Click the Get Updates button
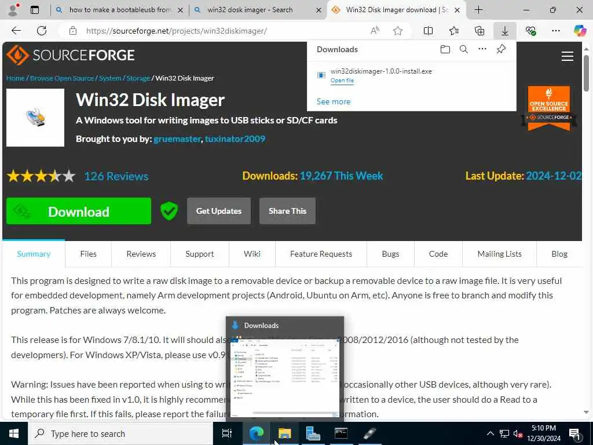This screenshot has height=445, width=593. [x=218, y=211]
